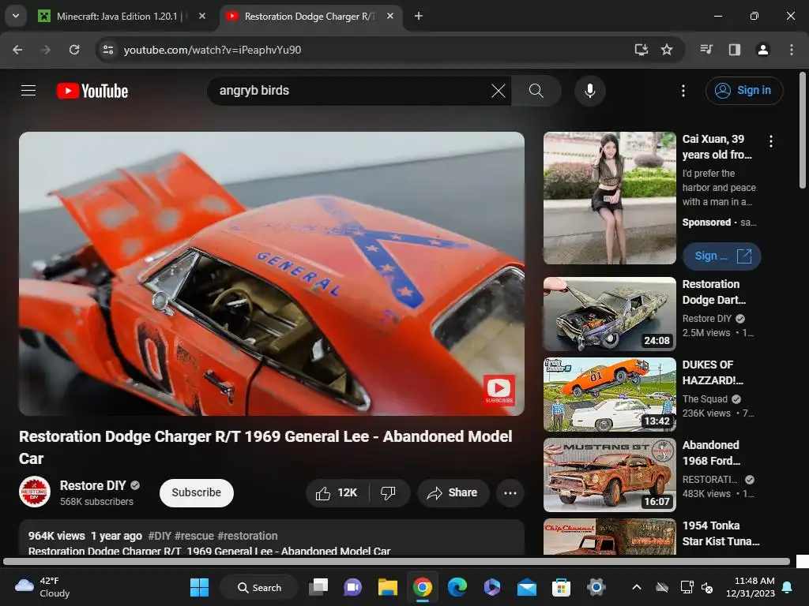Like the video with thumbs up
Viewport: 809px width, 606px height.
click(337, 493)
